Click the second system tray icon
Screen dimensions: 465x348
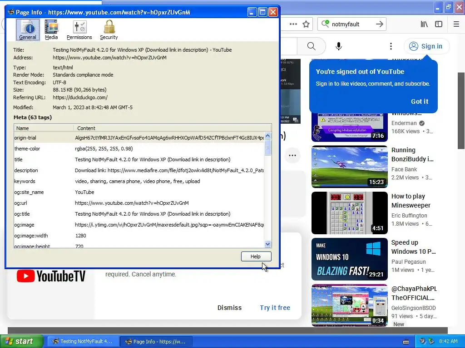[x=431, y=341]
